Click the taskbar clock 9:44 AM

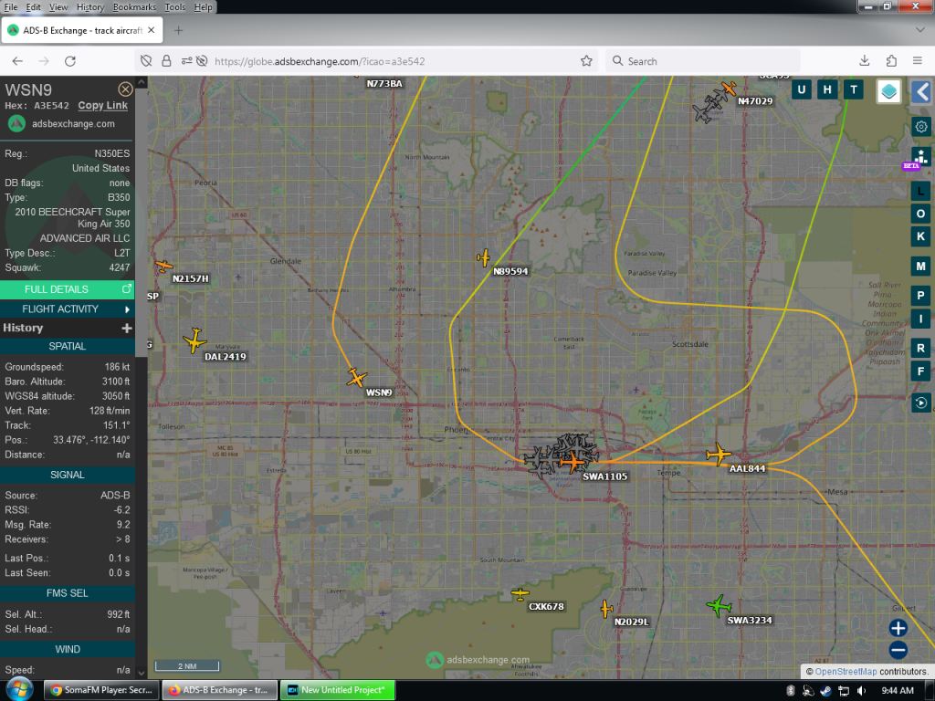(898, 691)
